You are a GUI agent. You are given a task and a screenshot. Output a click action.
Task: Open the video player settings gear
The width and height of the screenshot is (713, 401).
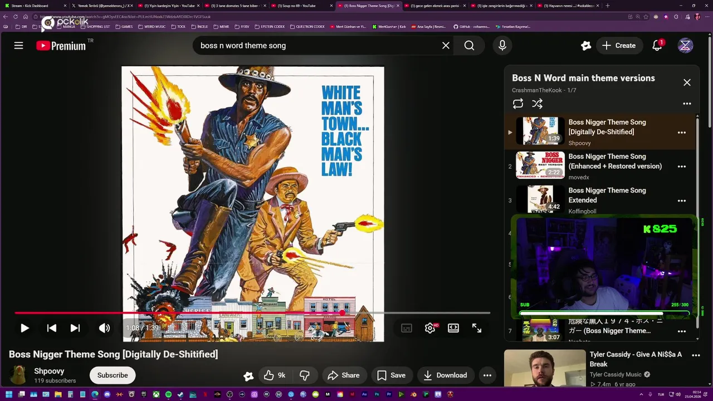(x=430, y=328)
